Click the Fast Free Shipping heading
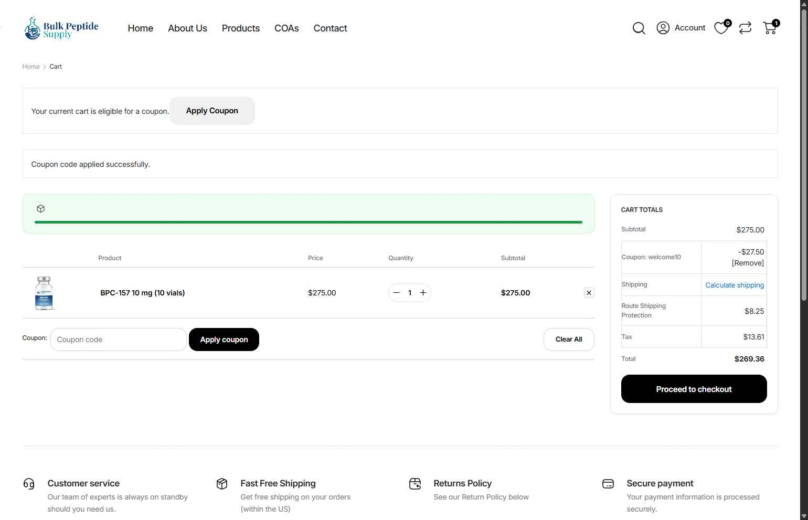The width and height of the screenshot is (808, 520). [x=278, y=483]
